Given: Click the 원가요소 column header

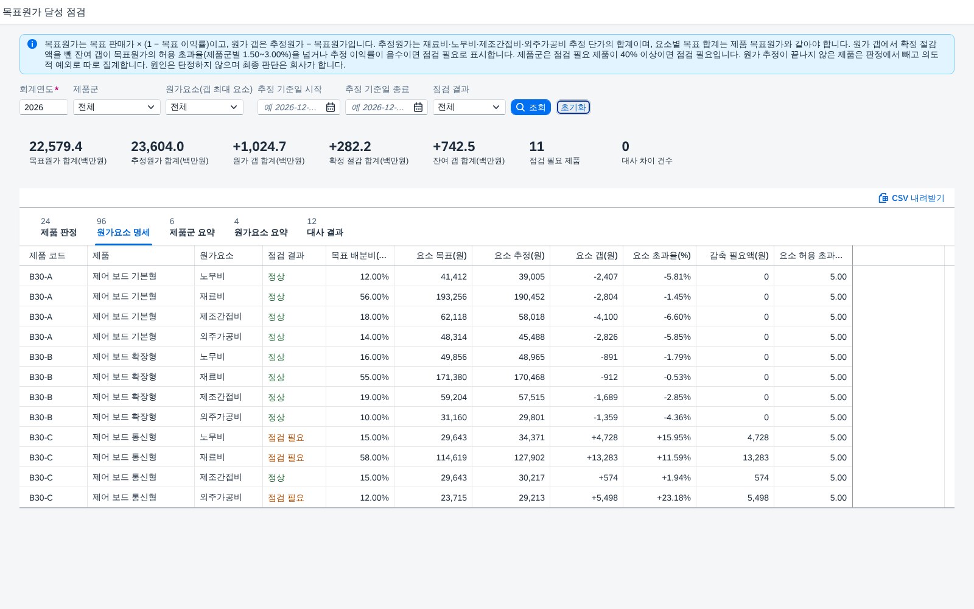Looking at the screenshot, I should click(x=228, y=256).
